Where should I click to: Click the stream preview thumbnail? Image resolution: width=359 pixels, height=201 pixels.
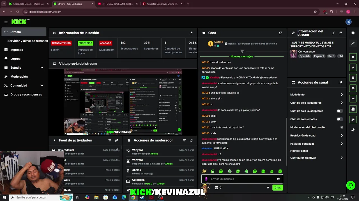[123, 102]
